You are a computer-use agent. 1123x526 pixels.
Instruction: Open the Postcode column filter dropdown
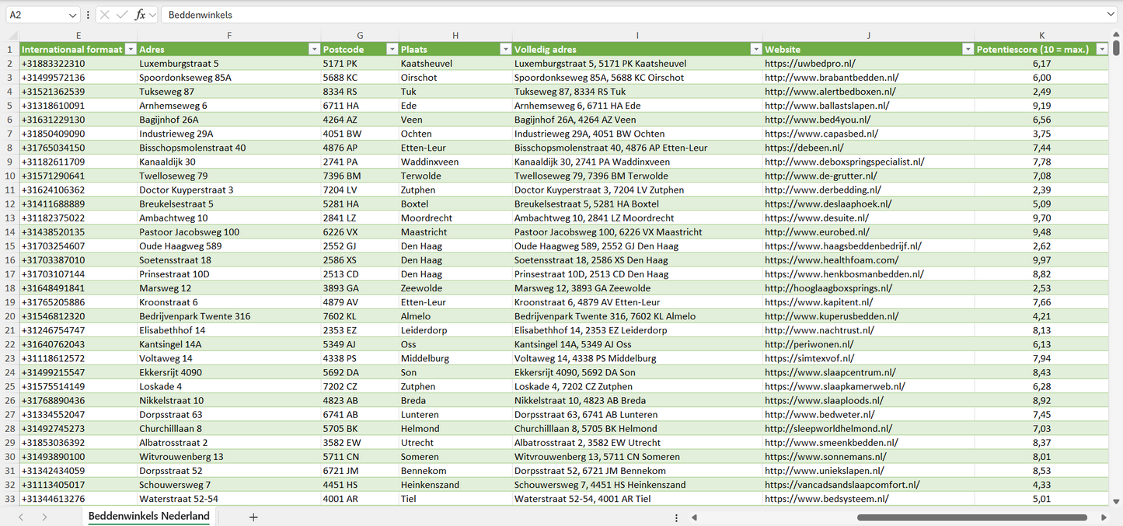point(391,49)
